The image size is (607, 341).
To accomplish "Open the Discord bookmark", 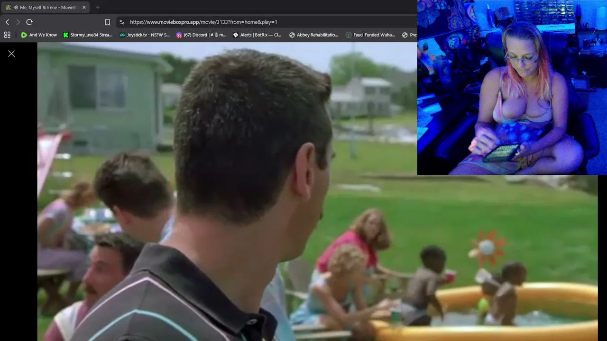I will tap(201, 35).
